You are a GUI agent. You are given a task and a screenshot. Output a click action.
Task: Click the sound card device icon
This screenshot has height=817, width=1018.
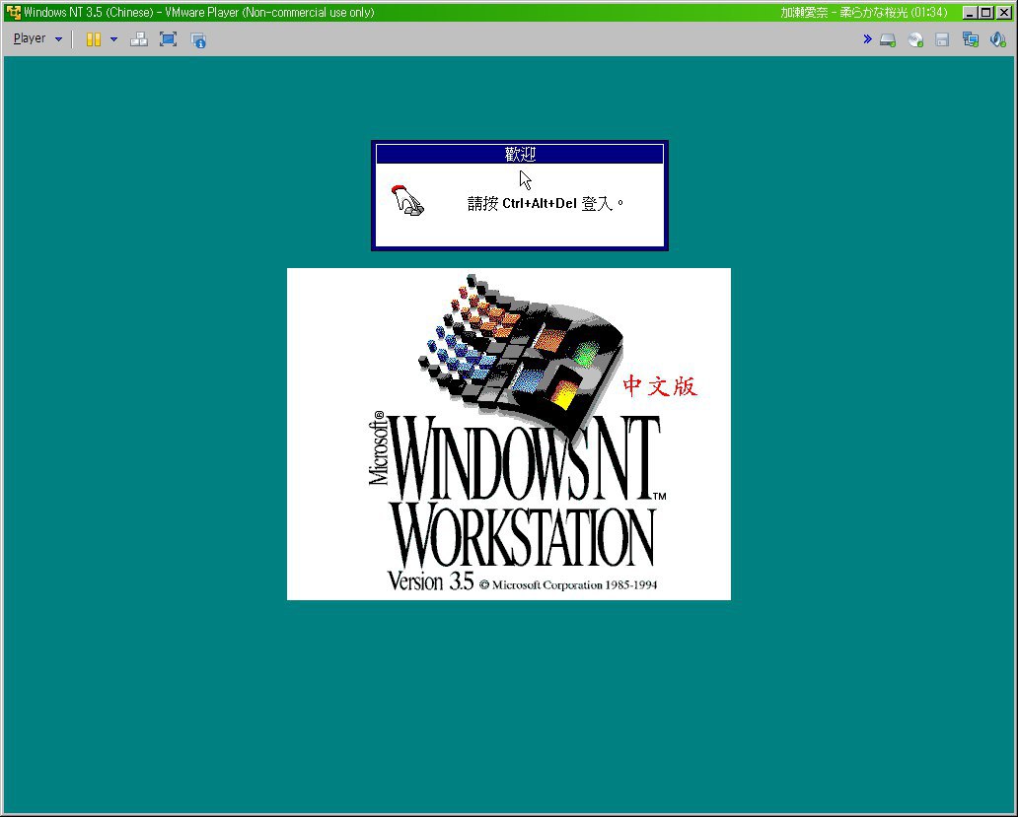(x=997, y=40)
